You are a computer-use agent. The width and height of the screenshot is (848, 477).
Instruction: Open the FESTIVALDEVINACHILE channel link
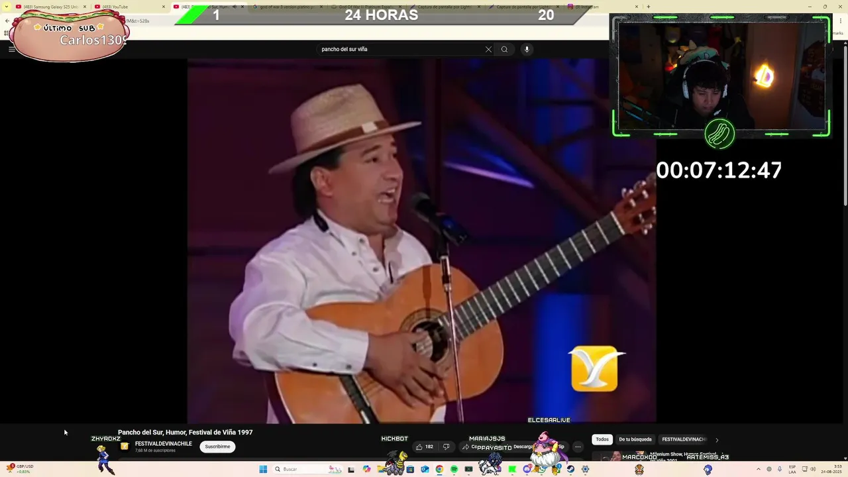coord(163,444)
